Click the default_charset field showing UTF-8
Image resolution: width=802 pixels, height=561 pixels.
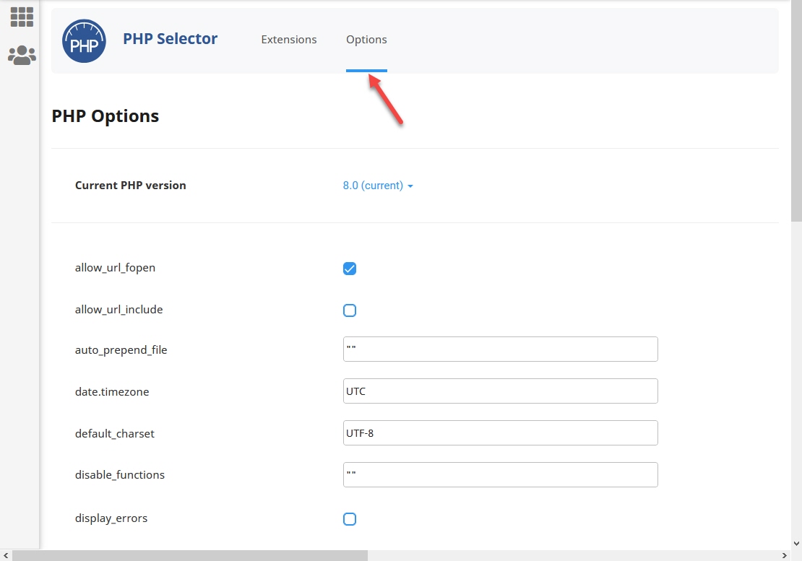pos(500,432)
